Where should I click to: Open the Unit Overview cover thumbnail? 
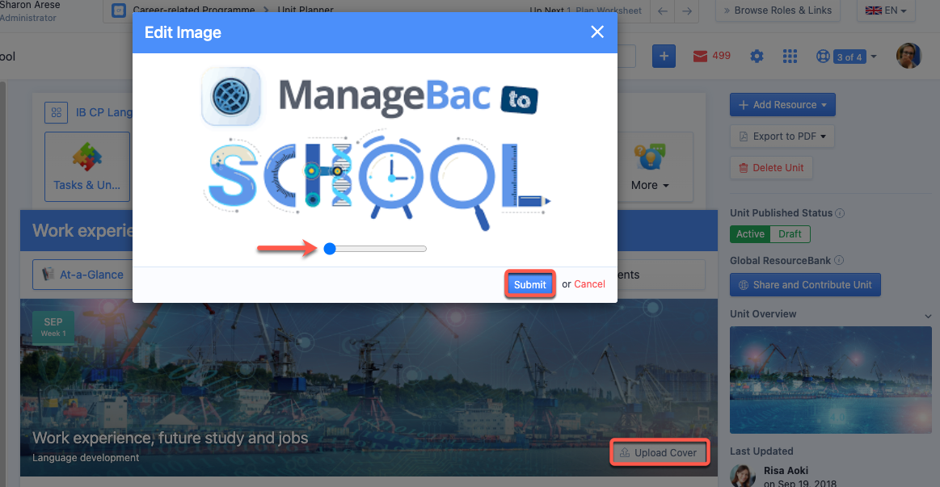830,380
